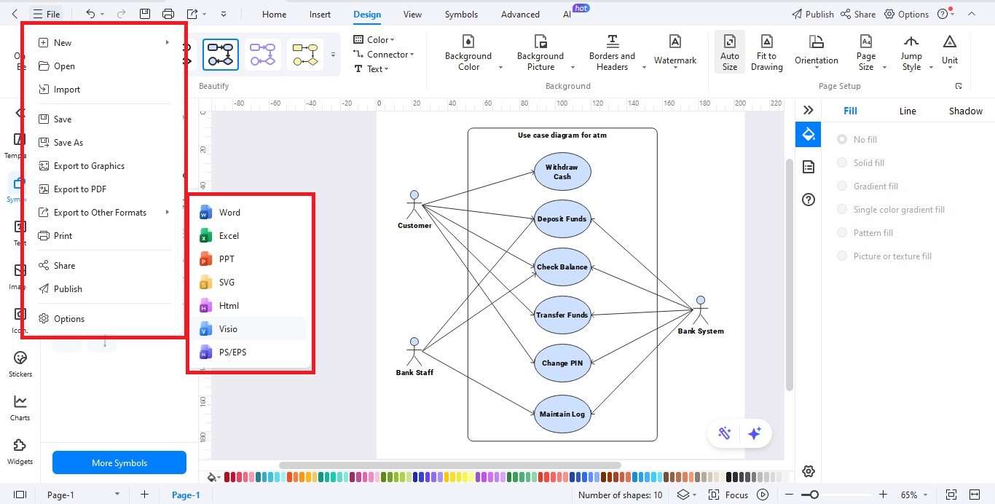Toggle Auto Size in Page Setup

(730, 52)
